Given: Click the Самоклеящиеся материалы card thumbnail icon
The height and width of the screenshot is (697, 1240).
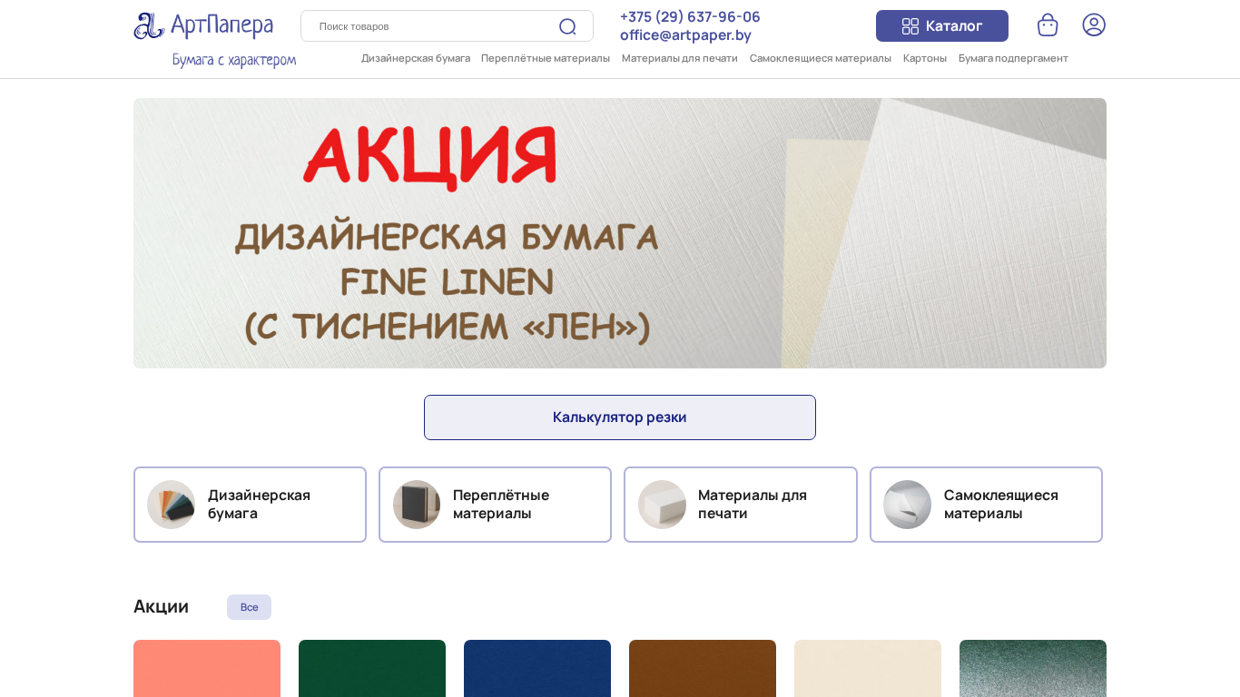Looking at the screenshot, I should (x=908, y=505).
